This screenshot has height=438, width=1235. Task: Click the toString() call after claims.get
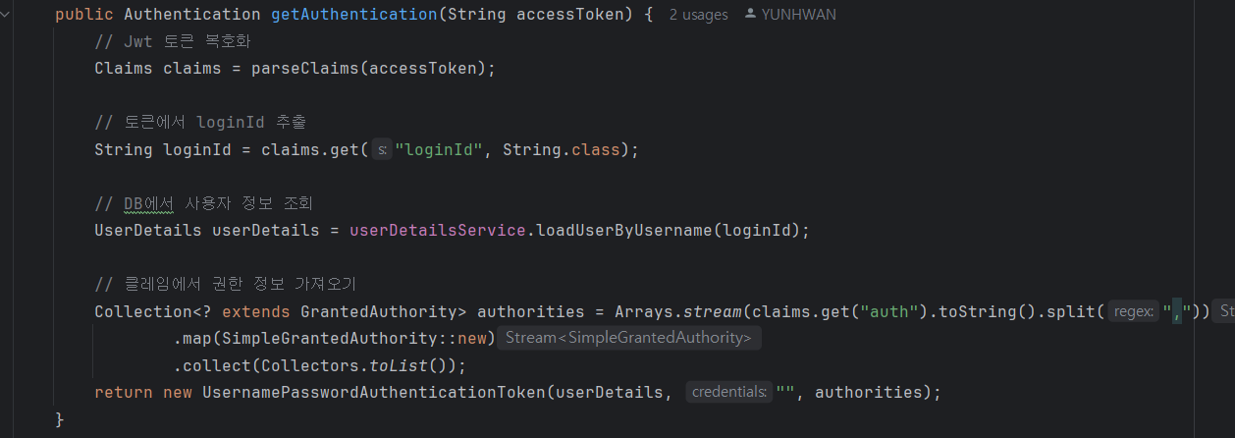tap(983, 312)
